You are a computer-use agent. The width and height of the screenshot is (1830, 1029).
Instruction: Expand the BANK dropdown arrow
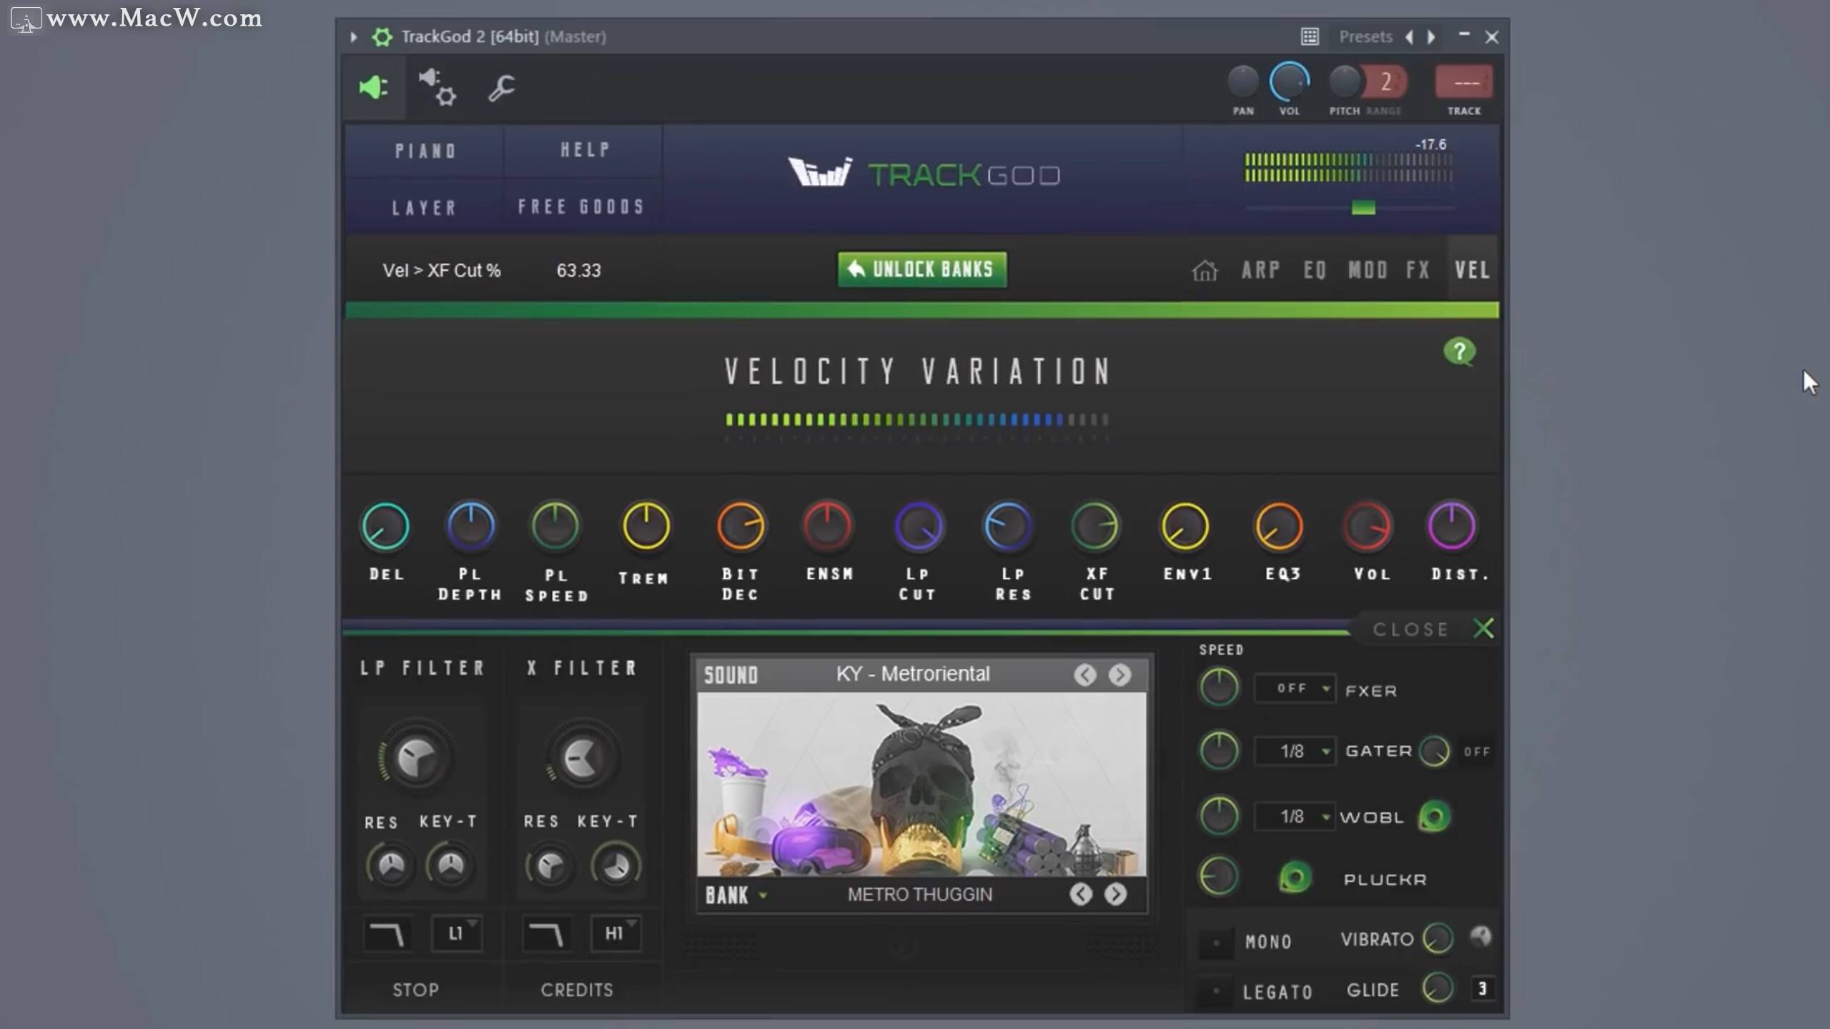[x=763, y=895]
